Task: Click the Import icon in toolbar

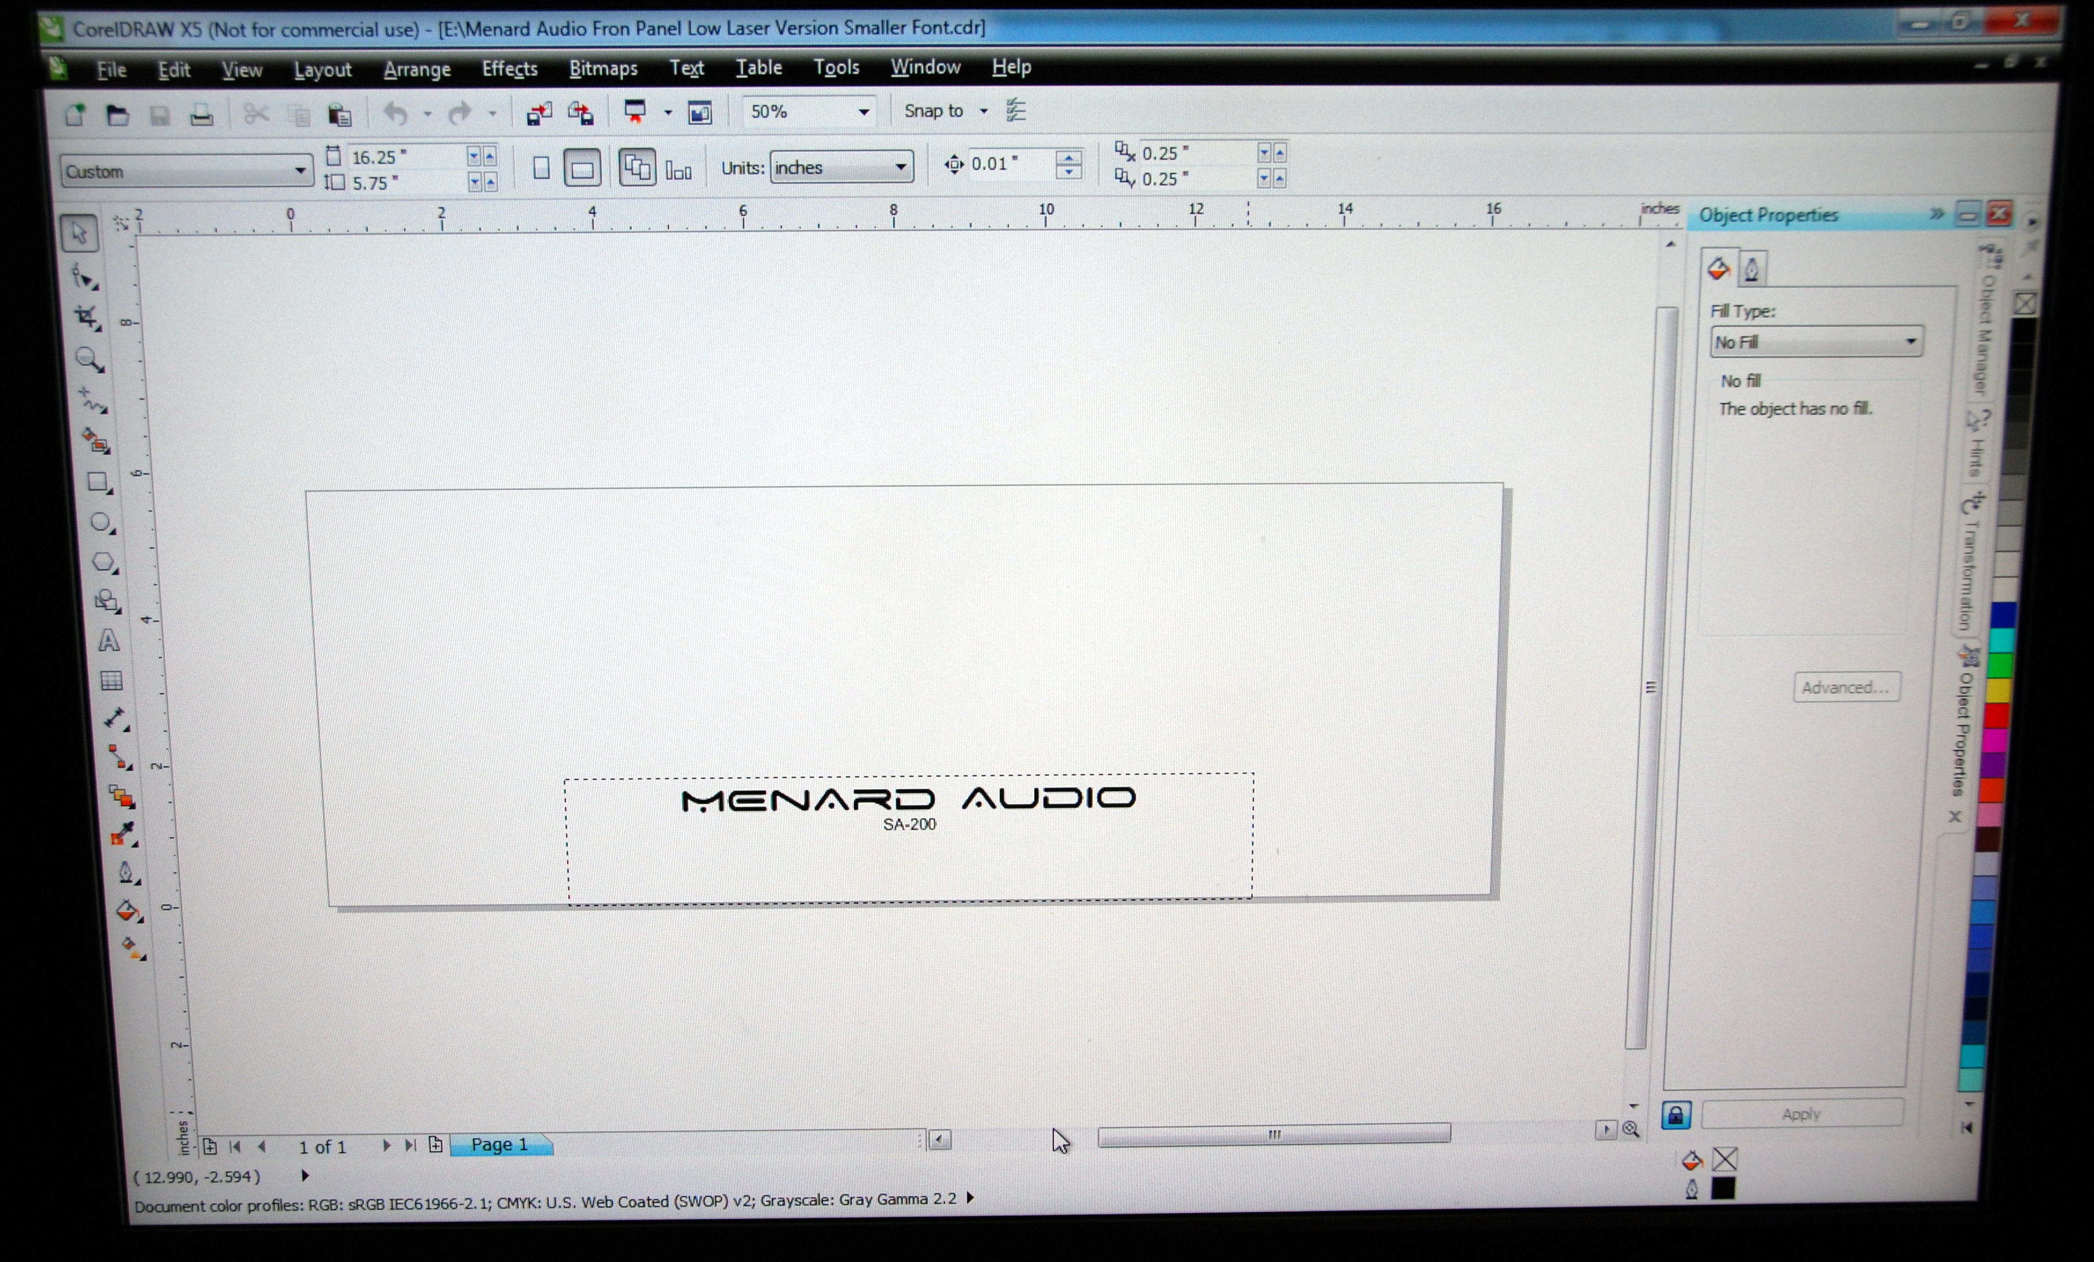Action: (539, 113)
